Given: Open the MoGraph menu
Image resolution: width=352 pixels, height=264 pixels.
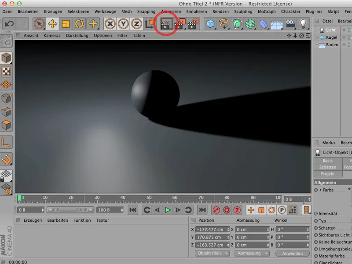Looking at the screenshot, I should pyautogui.click(x=267, y=11).
